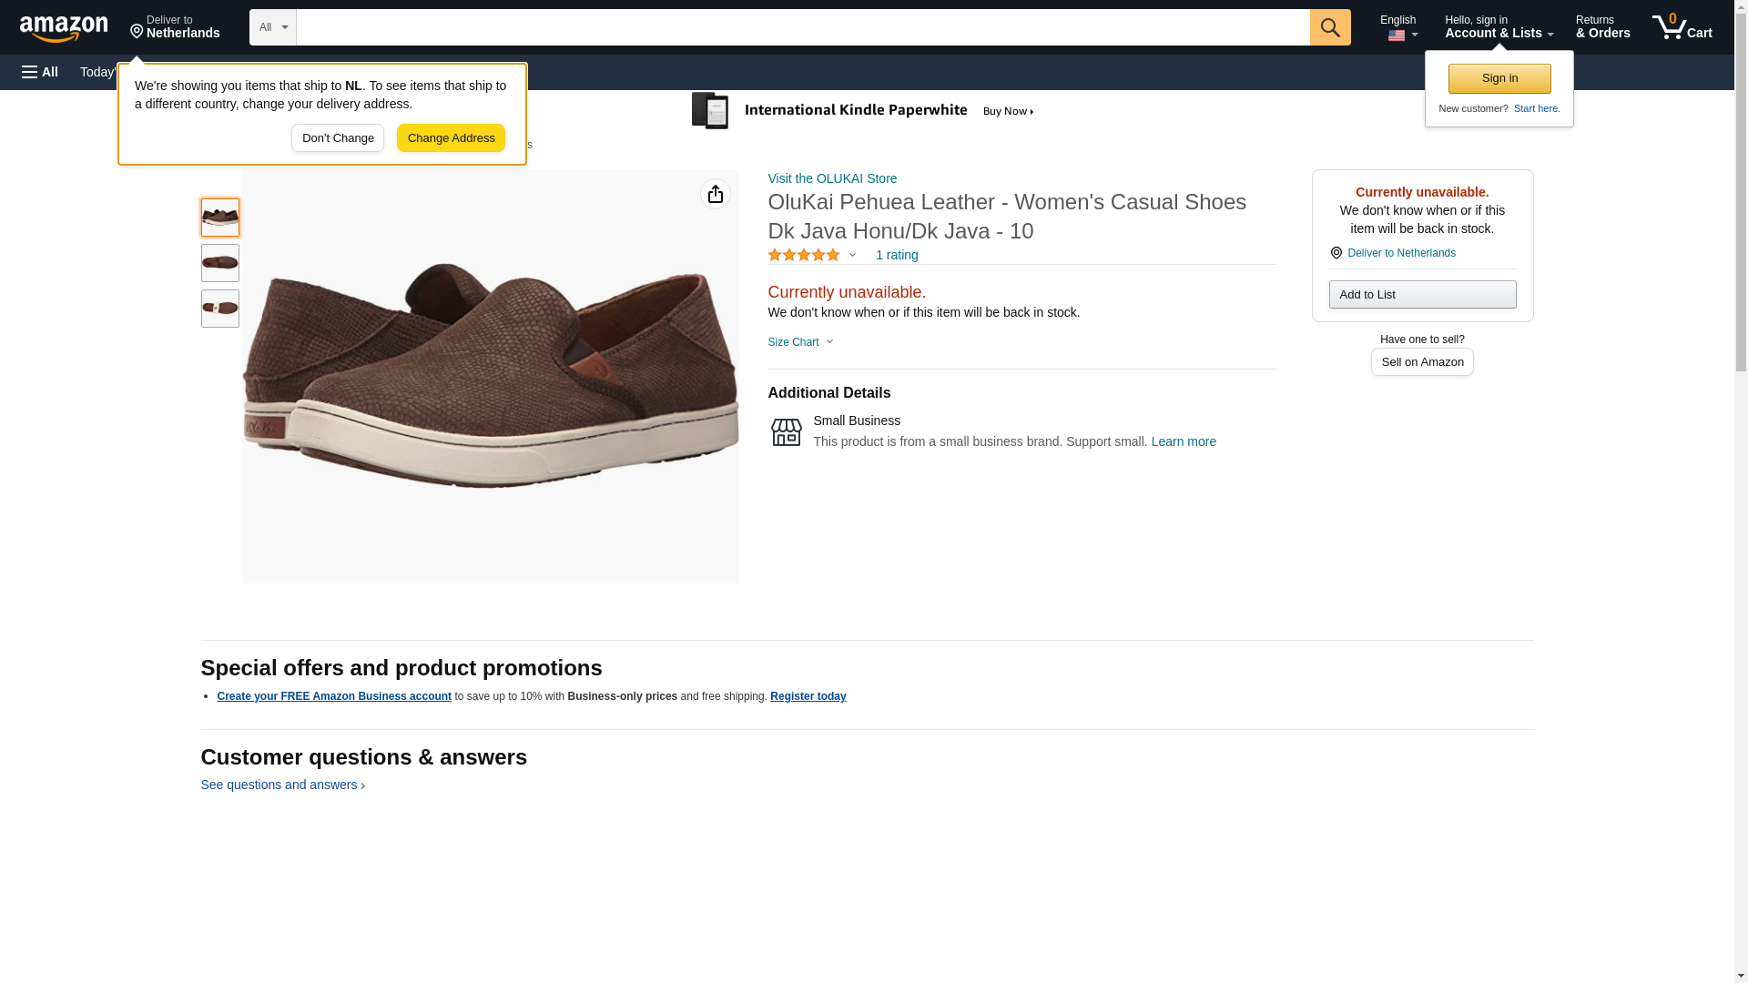Click the Deliver to Netherlands location icon
The width and height of the screenshot is (1748, 983).
tap(1336, 253)
